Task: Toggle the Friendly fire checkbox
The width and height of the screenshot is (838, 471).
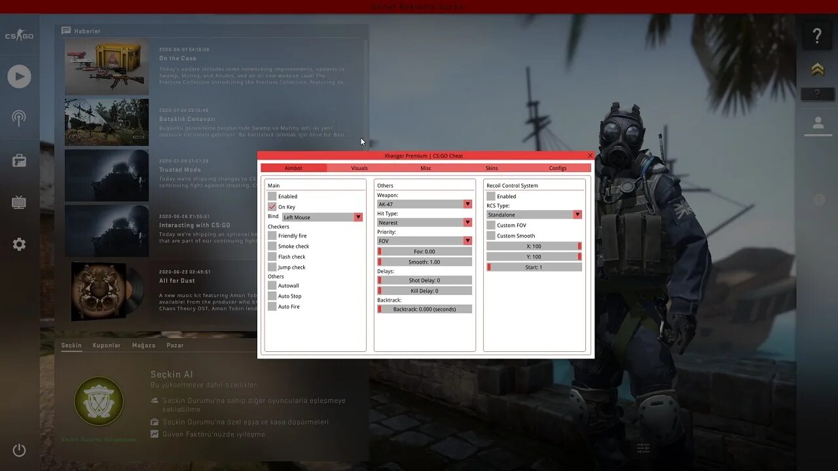Action: (272, 235)
